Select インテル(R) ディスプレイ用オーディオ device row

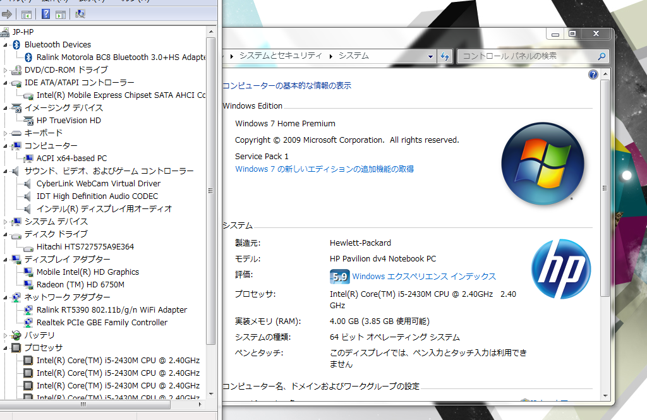pos(104,209)
